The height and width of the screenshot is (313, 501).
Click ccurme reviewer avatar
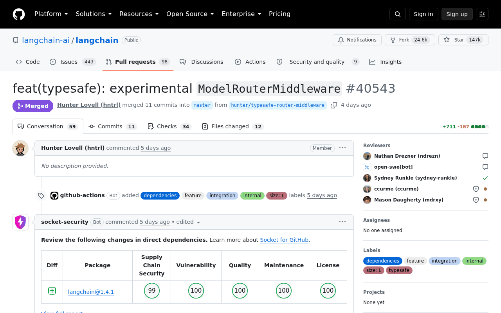pyautogui.click(x=367, y=189)
